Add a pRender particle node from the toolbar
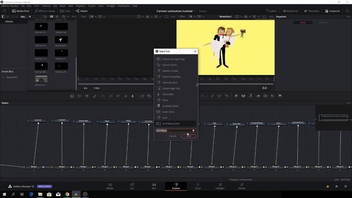 tap(227, 96)
